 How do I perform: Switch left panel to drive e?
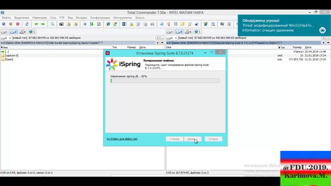pyautogui.click(x=22, y=32)
